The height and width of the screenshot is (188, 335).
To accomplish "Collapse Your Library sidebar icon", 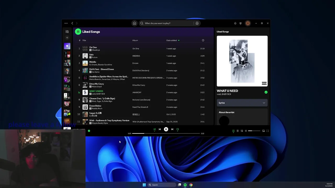I will [x=67, y=32].
